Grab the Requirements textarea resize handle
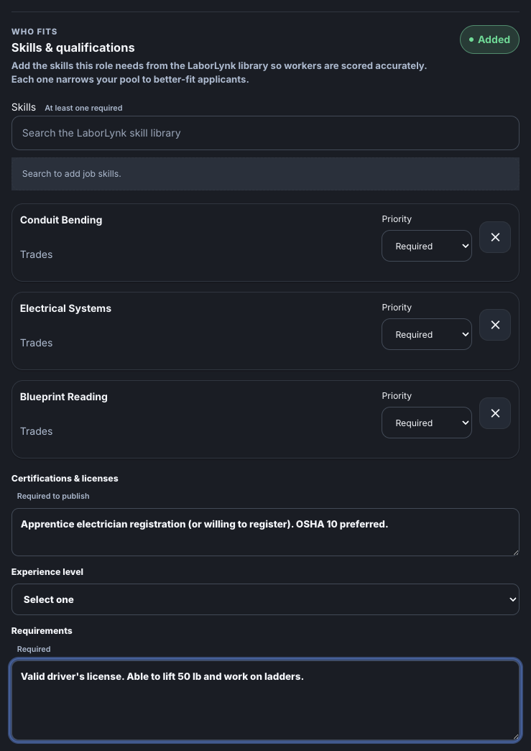This screenshot has height=751, width=531. click(x=515, y=737)
